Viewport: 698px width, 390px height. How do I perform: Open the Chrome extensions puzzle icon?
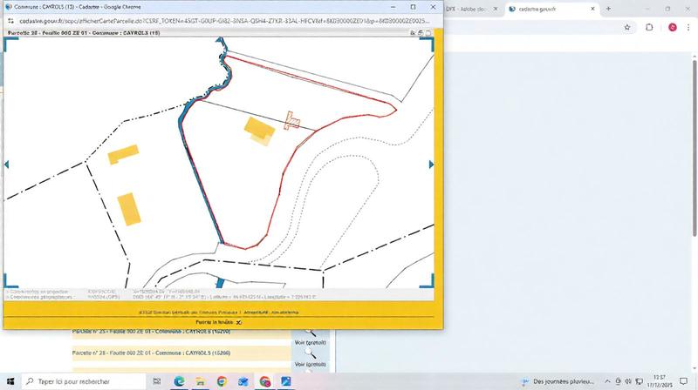(649, 27)
